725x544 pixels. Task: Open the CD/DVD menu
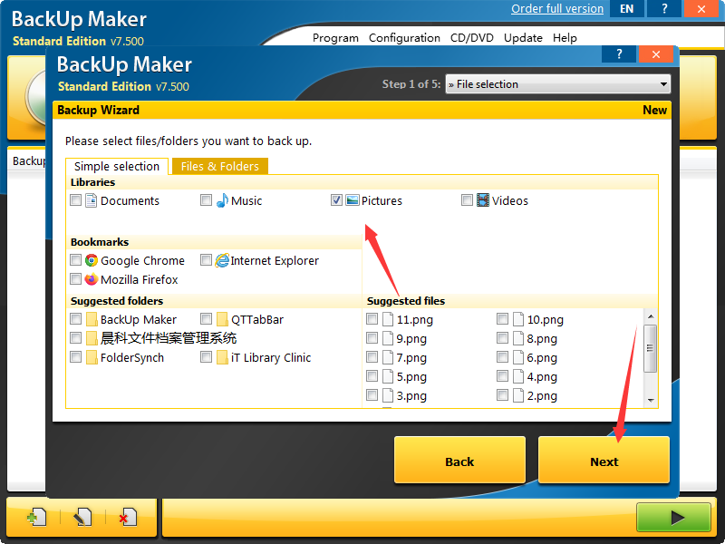point(471,38)
